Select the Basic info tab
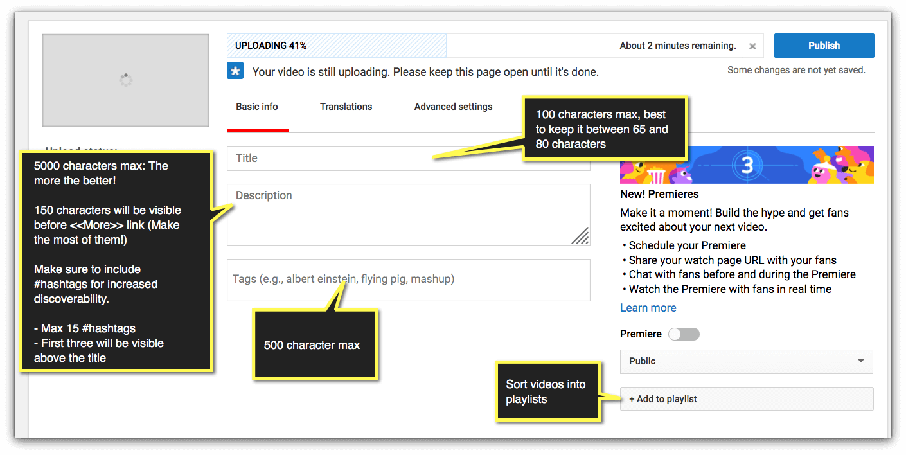 pos(256,107)
